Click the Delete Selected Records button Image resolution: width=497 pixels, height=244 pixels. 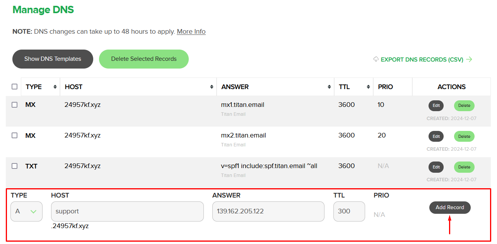point(143,59)
